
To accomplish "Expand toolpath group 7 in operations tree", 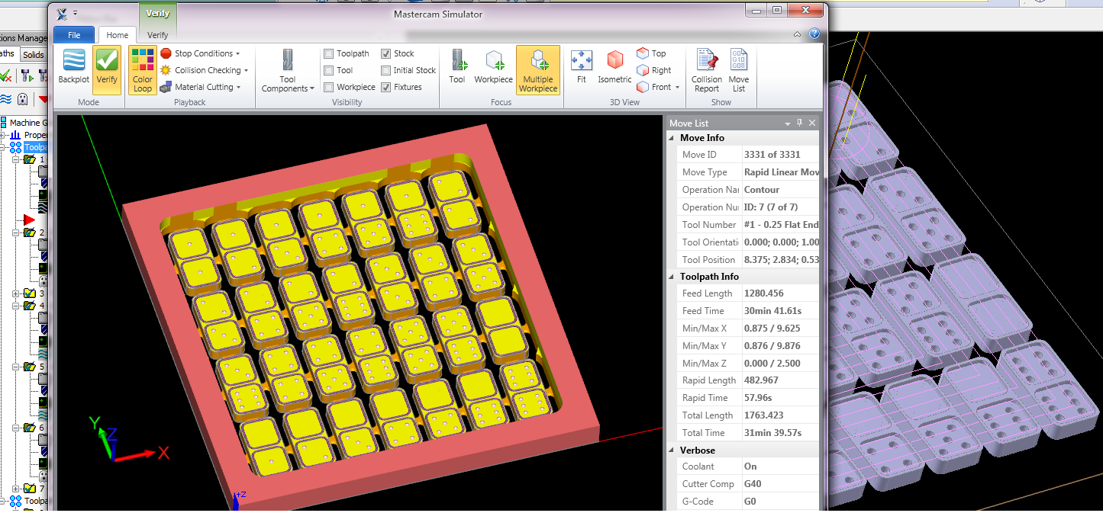I will pos(17,489).
